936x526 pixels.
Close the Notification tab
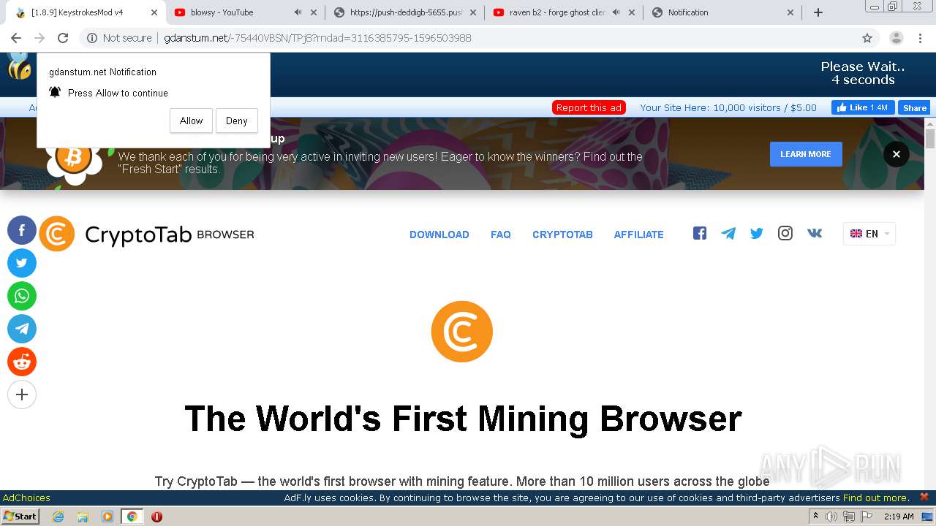click(790, 12)
